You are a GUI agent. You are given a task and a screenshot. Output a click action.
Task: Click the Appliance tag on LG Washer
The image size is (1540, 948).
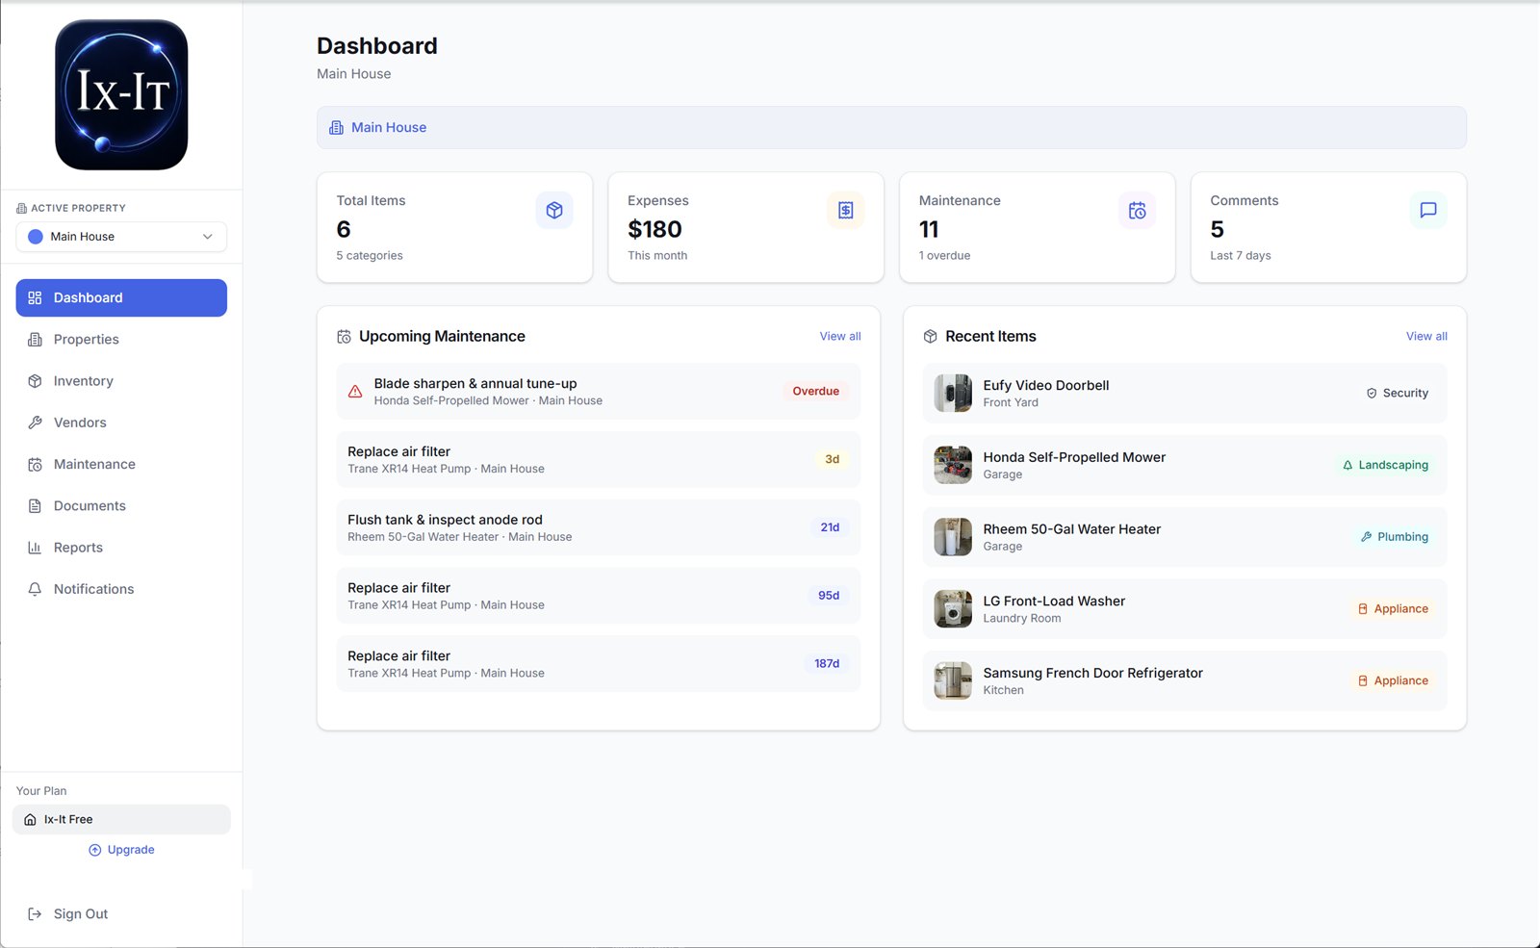coord(1393,609)
